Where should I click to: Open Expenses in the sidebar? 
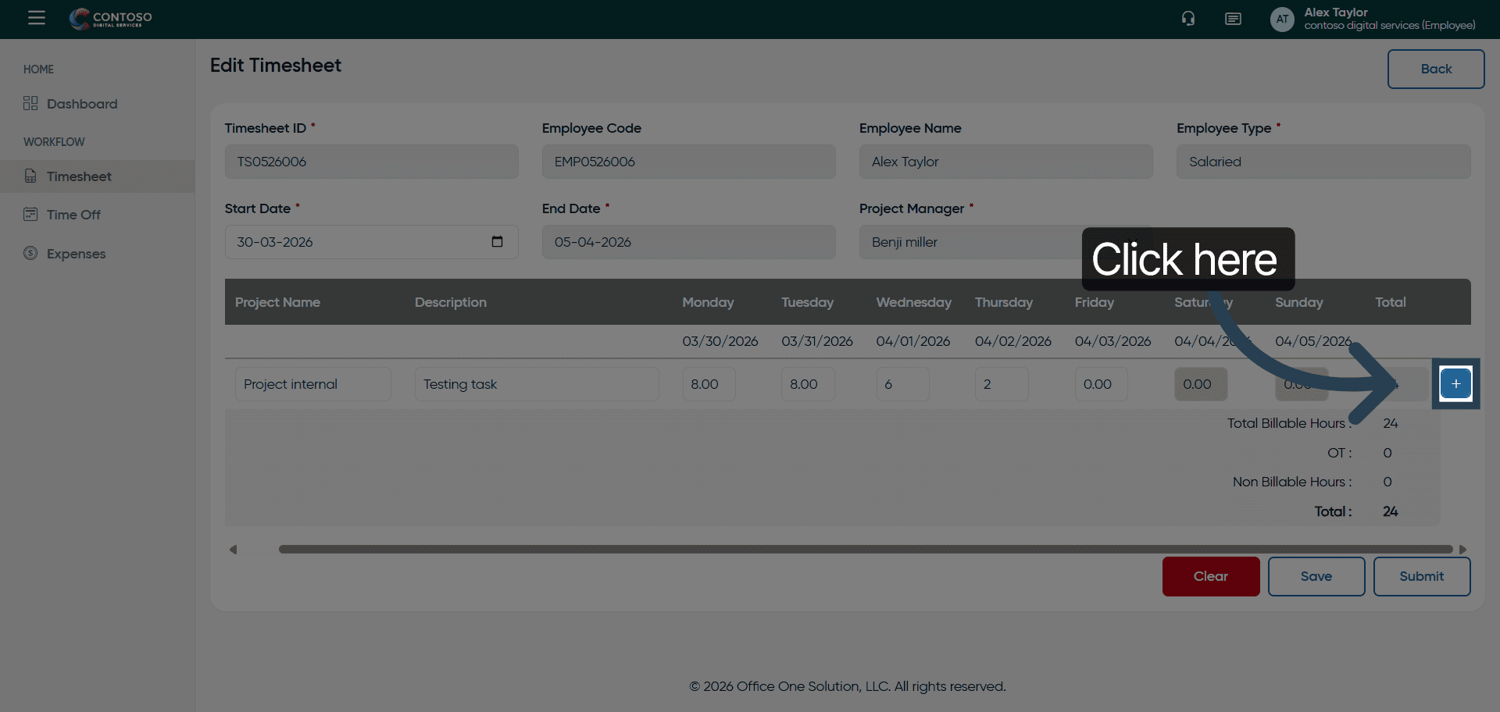(76, 254)
